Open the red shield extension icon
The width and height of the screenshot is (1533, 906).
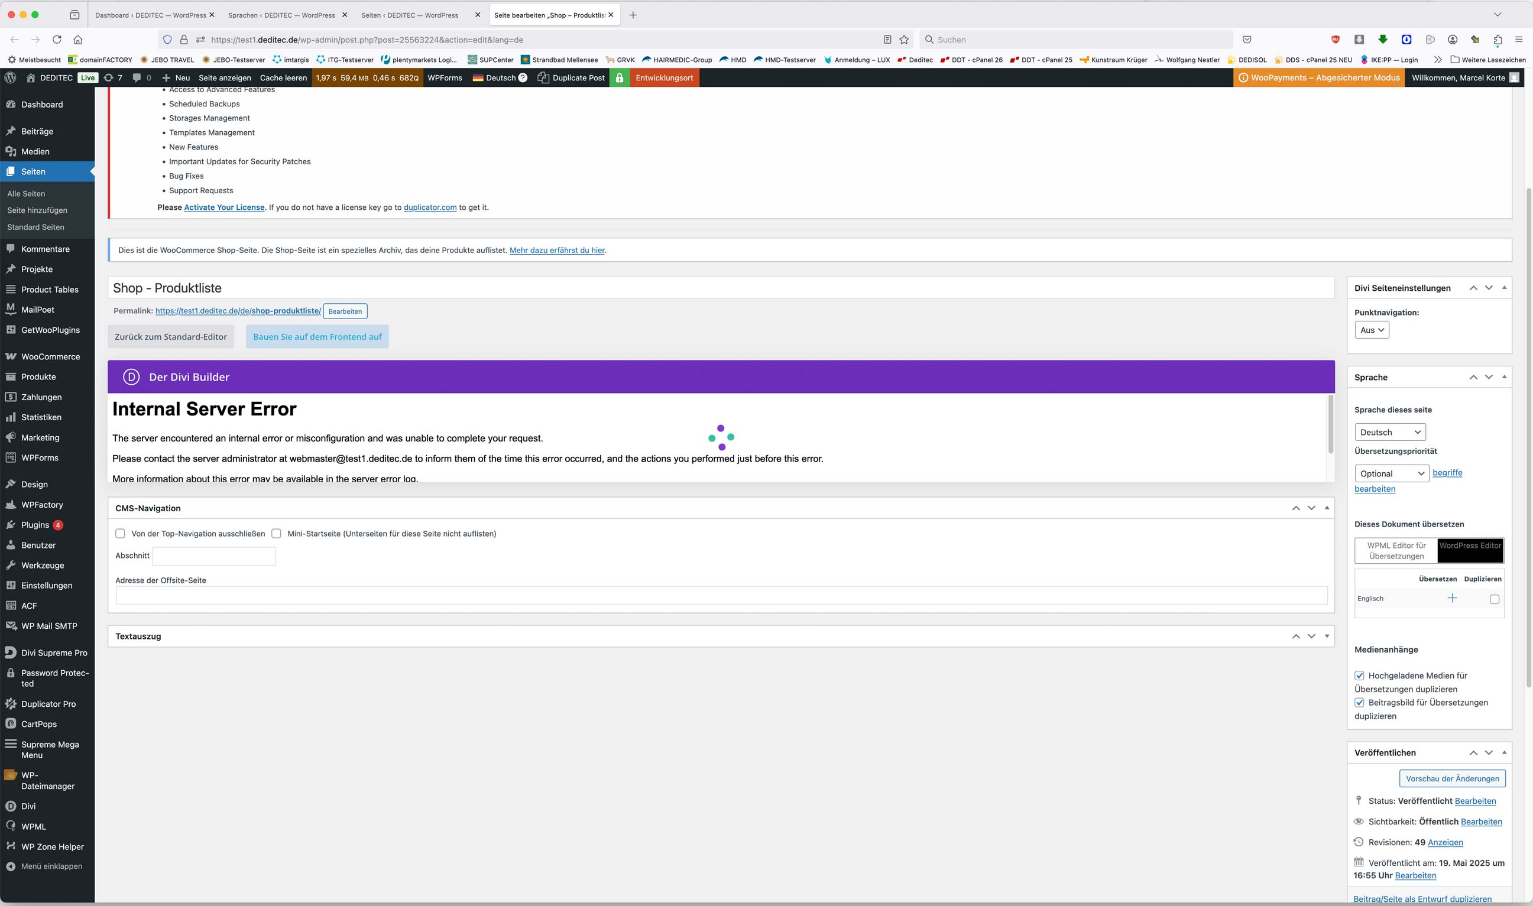pos(1336,40)
